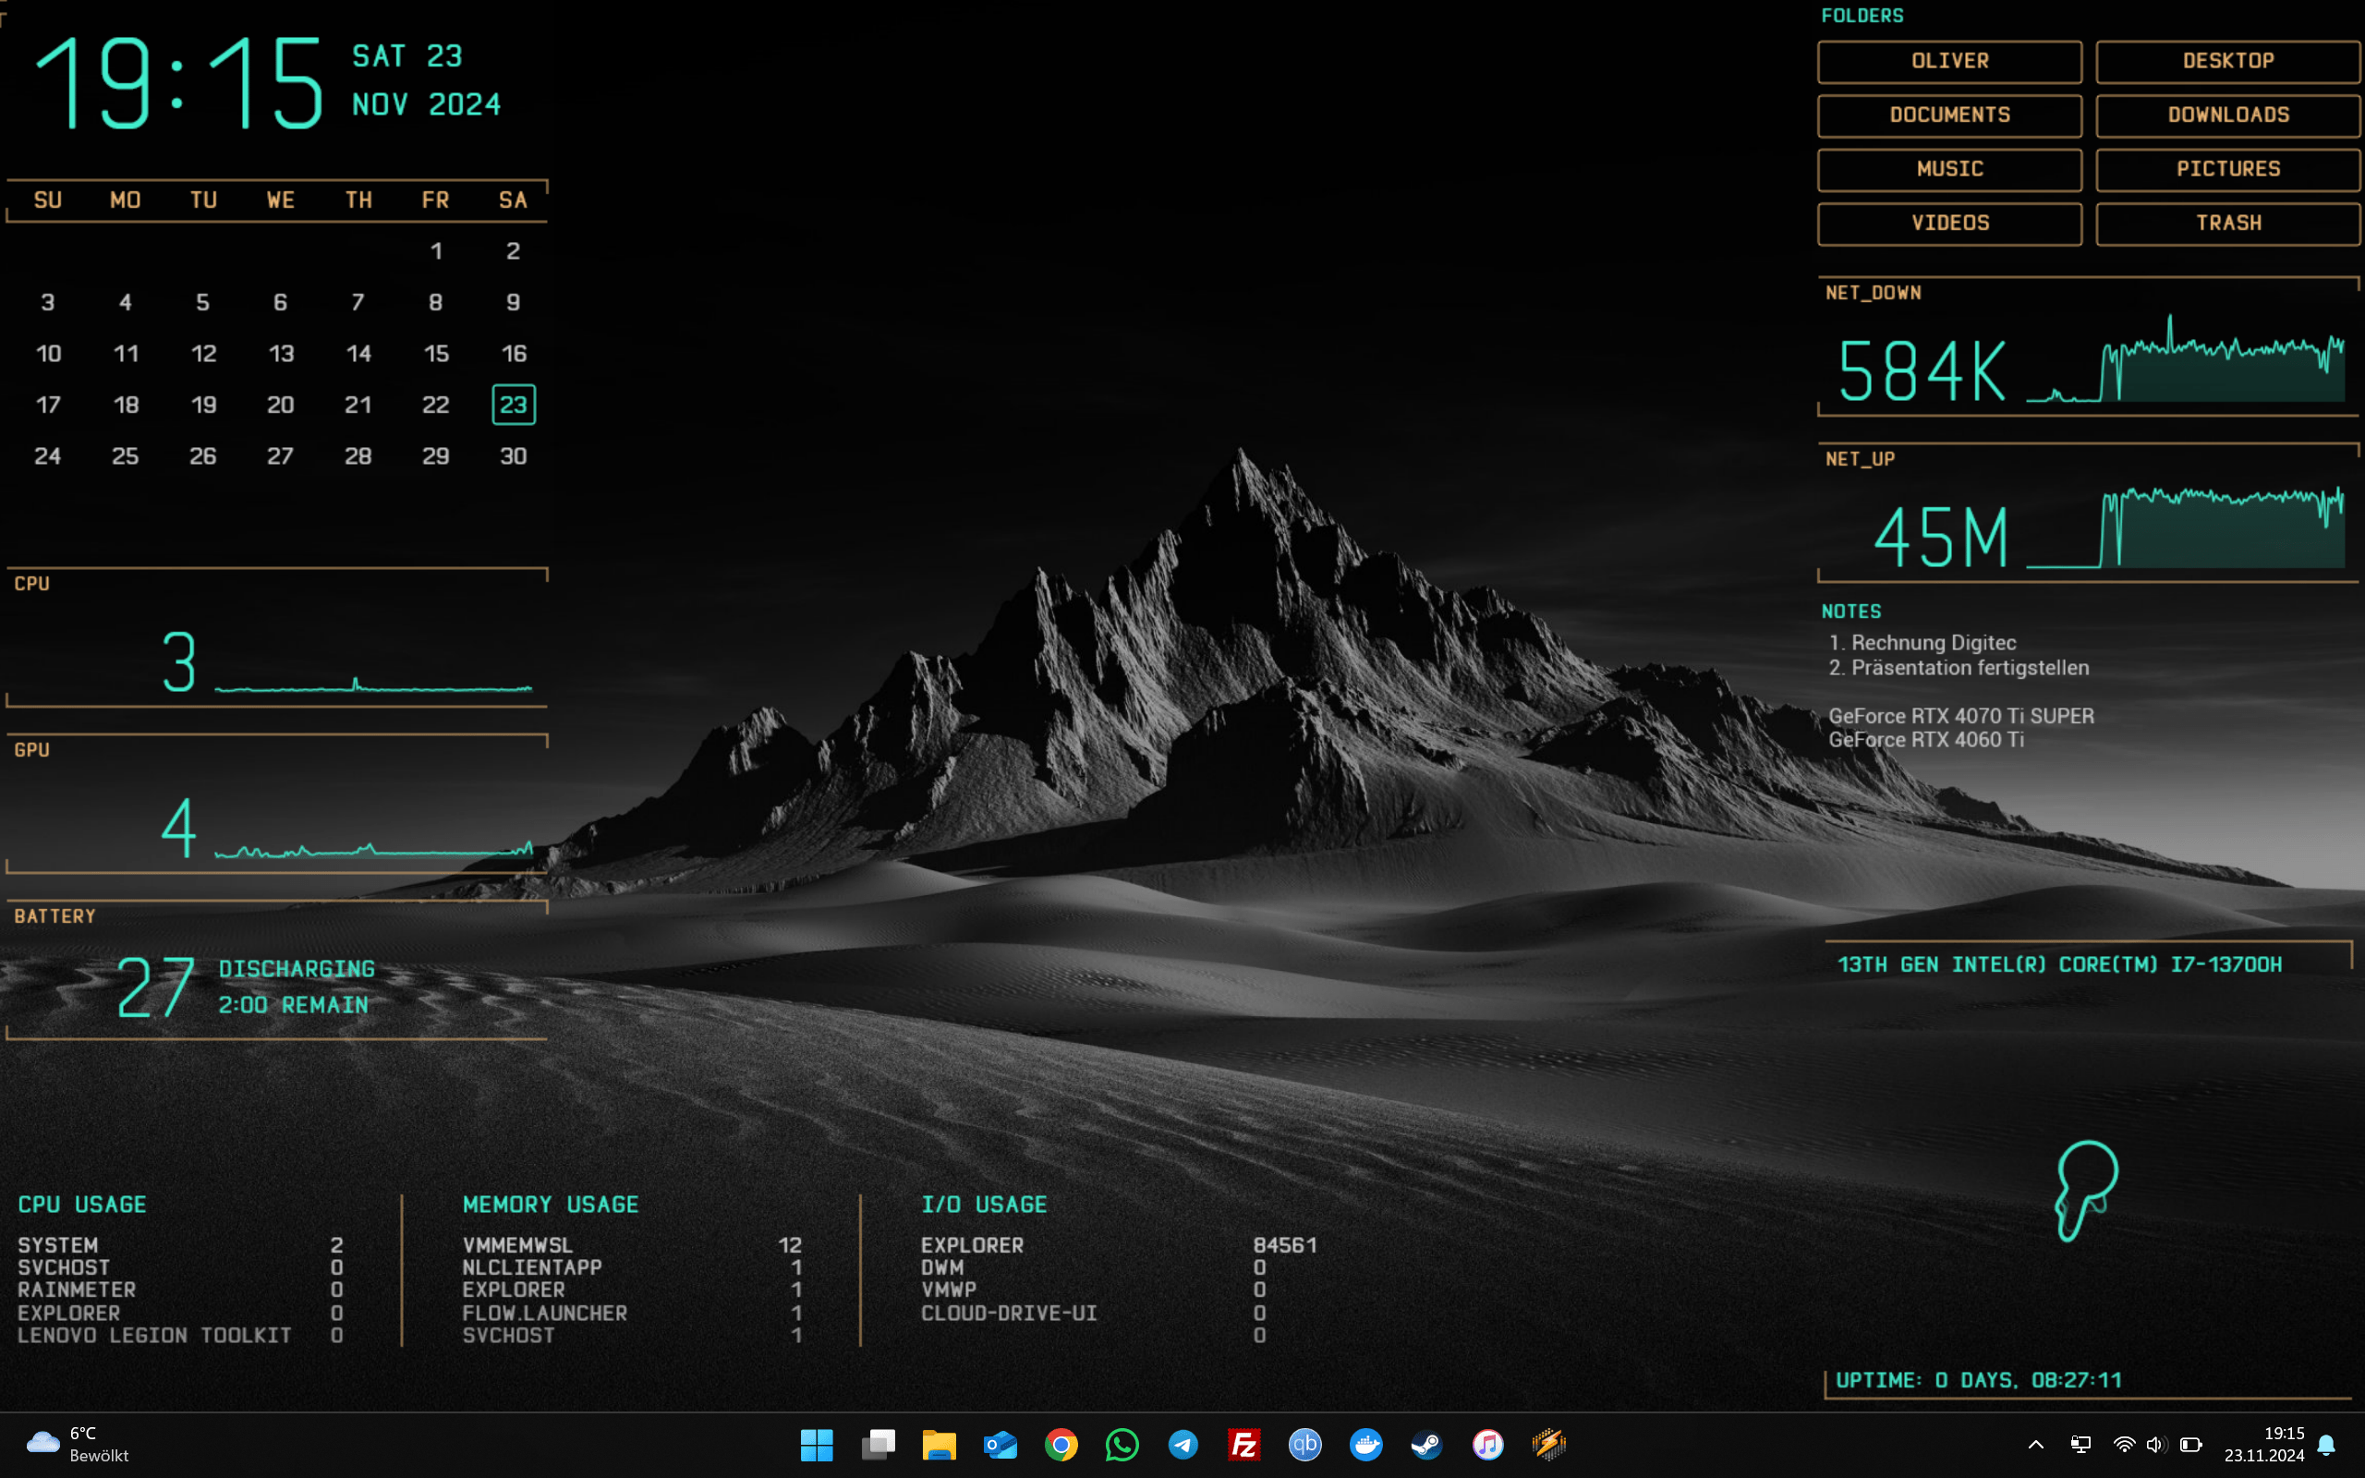The width and height of the screenshot is (2365, 1478).
Task: Open Google Chrome from taskbar
Action: [x=1061, y=1444]
